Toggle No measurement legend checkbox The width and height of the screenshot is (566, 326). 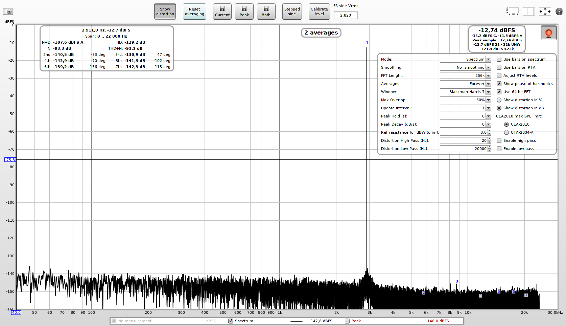pyautogui.click(x=114, y=321)
